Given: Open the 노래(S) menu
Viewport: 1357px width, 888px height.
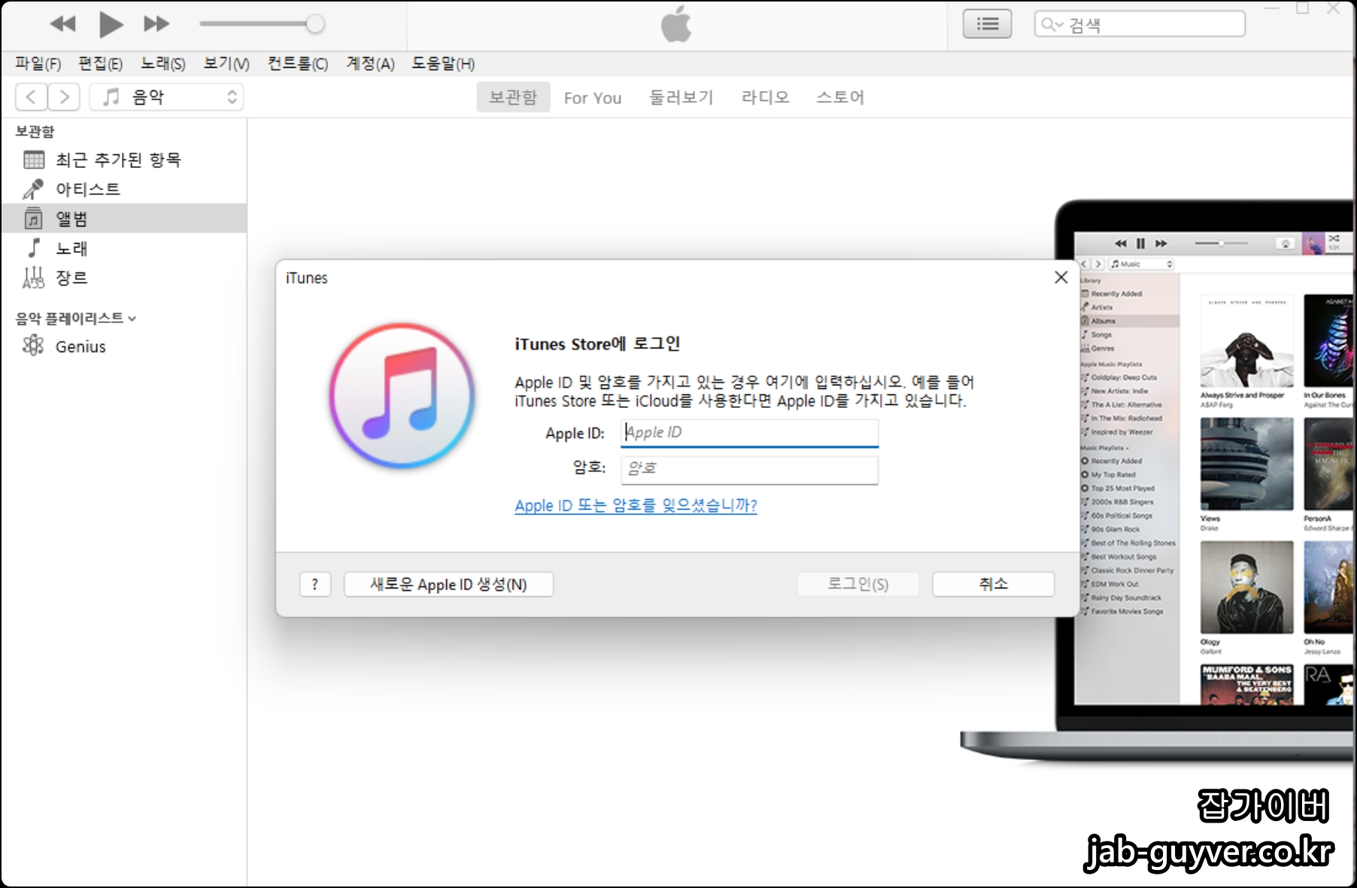Looking at the screenshot, I should [163, 64].
